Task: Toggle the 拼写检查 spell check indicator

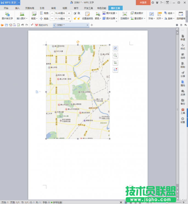Action: pos(58,202)
